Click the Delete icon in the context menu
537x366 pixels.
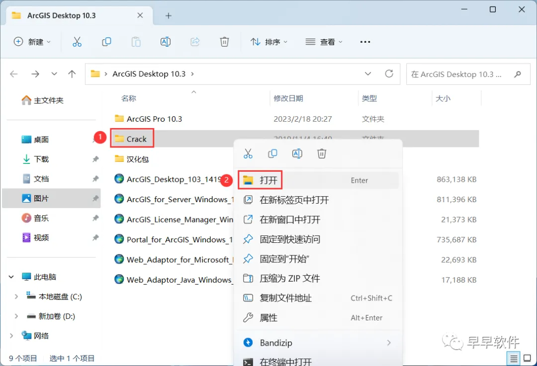coord(322,154)
